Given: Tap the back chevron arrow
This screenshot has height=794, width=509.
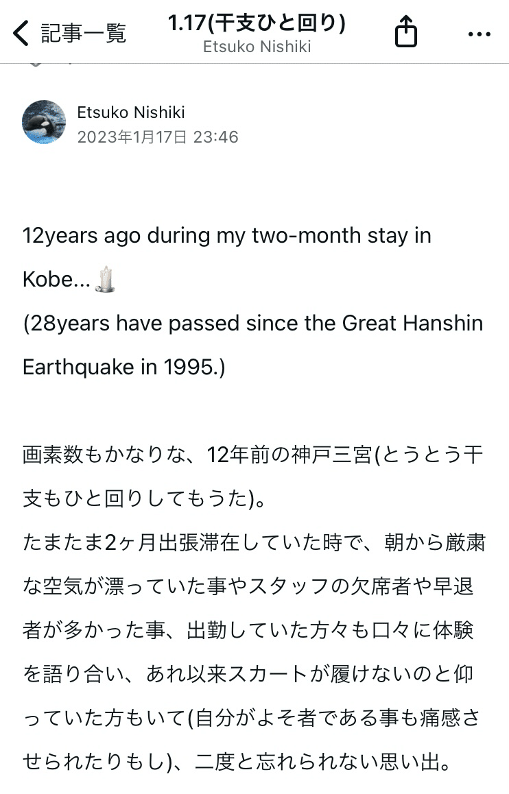Looking at the screenshot, I should (21, 33).
